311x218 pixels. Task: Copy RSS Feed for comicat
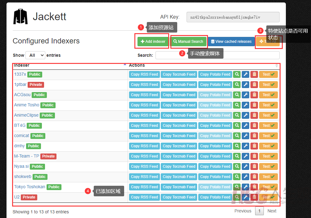144,136
